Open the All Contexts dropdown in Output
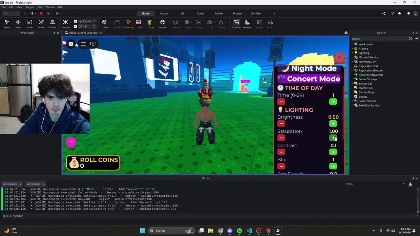420x236 pixels. (x=36, y=184)
